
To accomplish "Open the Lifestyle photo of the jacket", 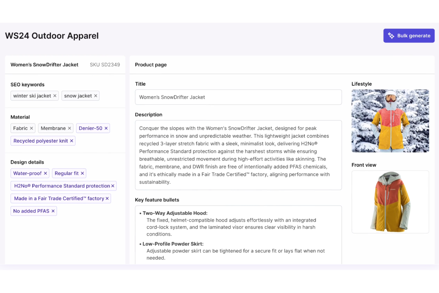I will coord(390,121).
